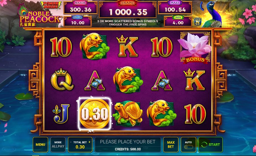Increase total bet with plus sign
This screenshot has height=156, width=256.
[89, 142]
